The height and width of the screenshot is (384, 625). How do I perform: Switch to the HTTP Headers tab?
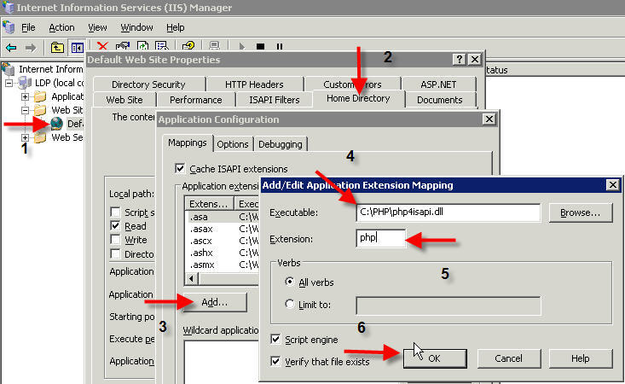click(x=254, y=84)
